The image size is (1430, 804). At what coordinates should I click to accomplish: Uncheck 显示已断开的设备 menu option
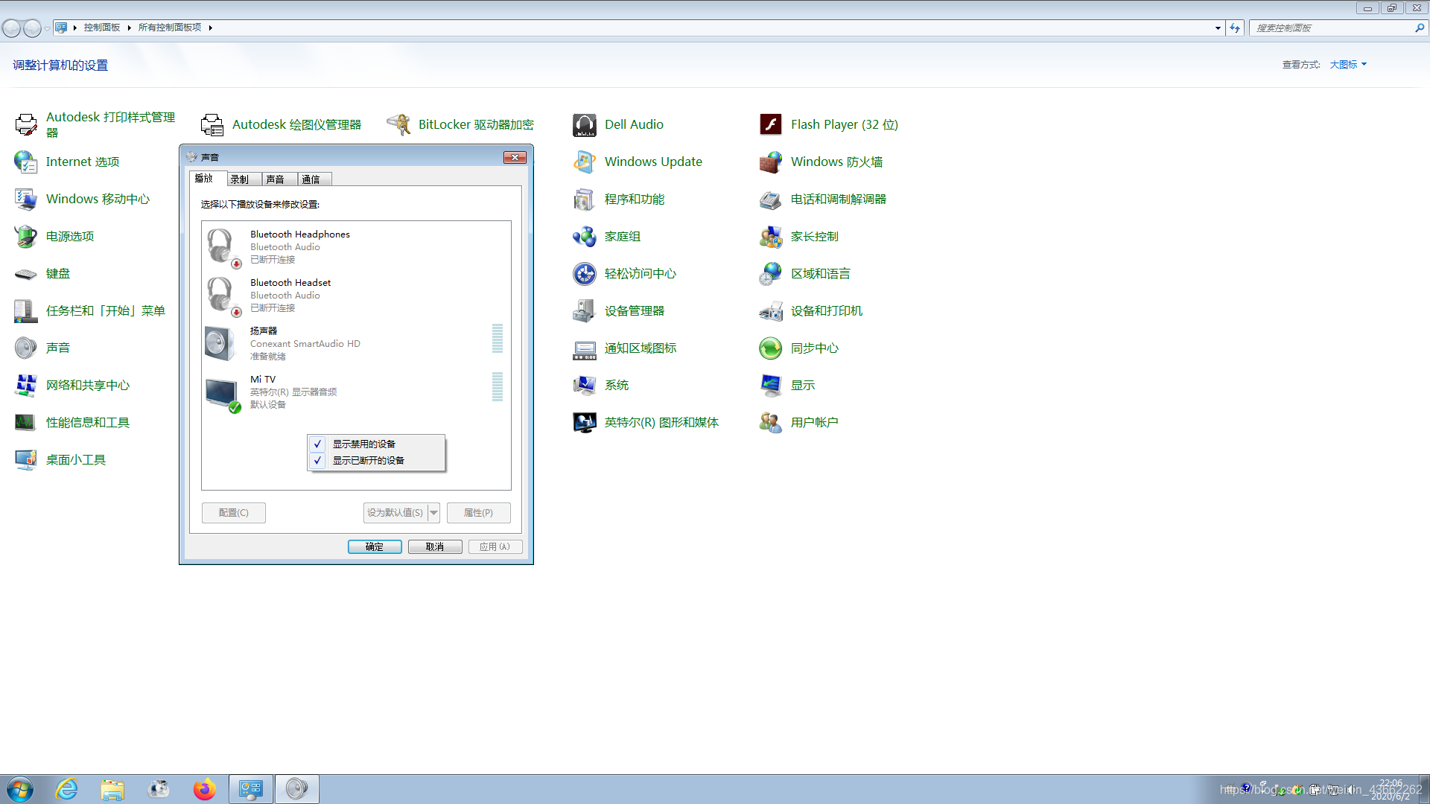(x=368, y=460)
